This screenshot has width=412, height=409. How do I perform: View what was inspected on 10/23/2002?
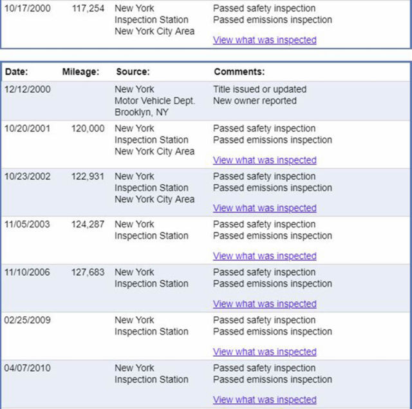coord(265,208)
